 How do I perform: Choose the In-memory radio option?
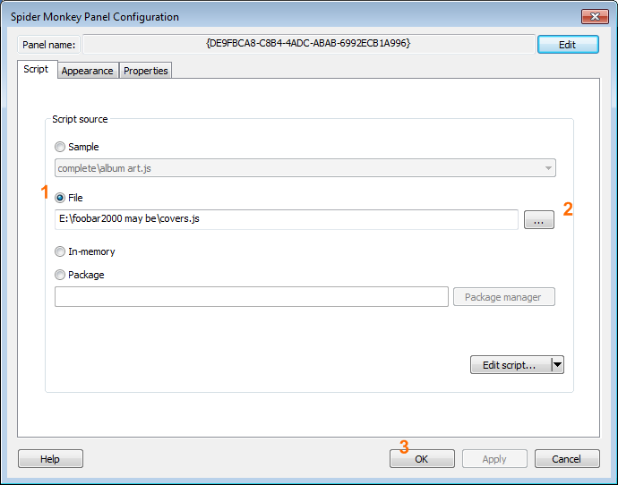point(60,252)
